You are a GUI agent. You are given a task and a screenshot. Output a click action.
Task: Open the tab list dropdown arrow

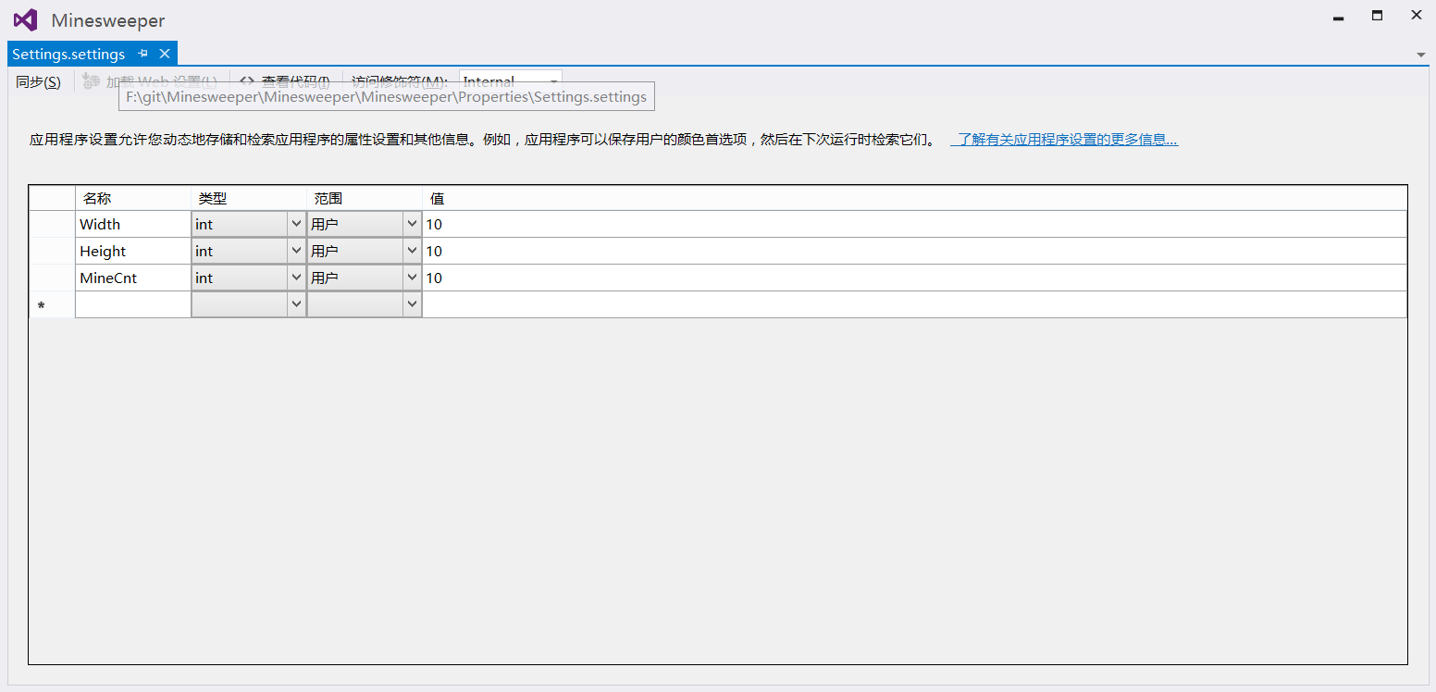coord(1421,55)
